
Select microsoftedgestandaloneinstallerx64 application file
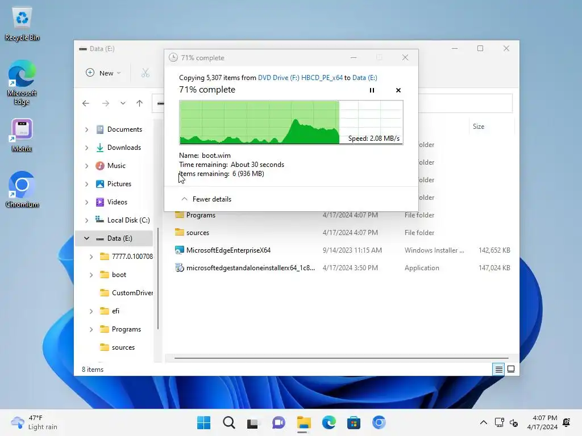coord(245,268)
